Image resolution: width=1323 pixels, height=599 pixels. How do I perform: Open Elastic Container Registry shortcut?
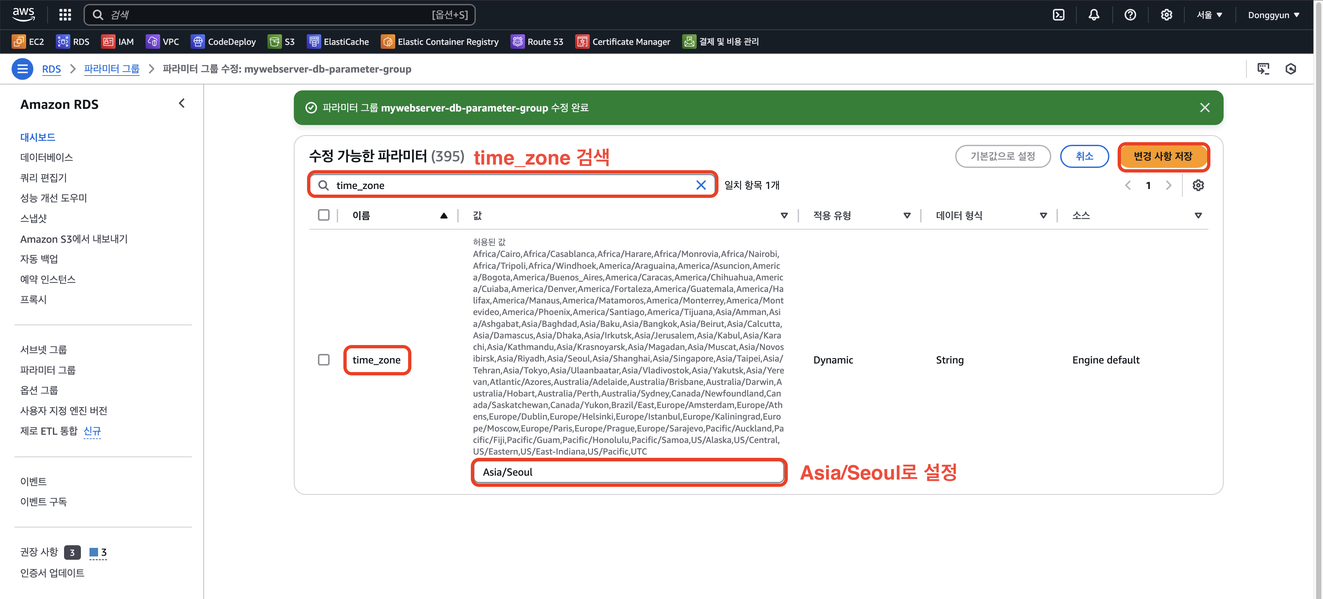pos(440,42)
